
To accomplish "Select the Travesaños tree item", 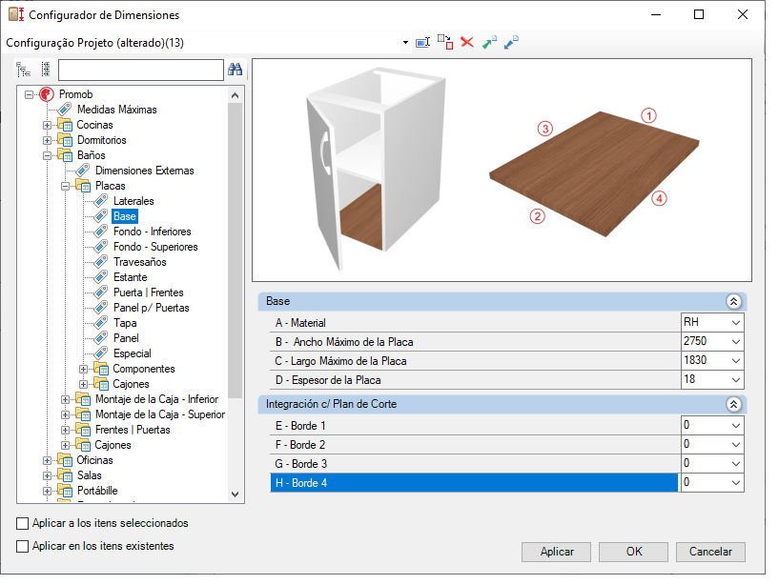I will [139, 262].
